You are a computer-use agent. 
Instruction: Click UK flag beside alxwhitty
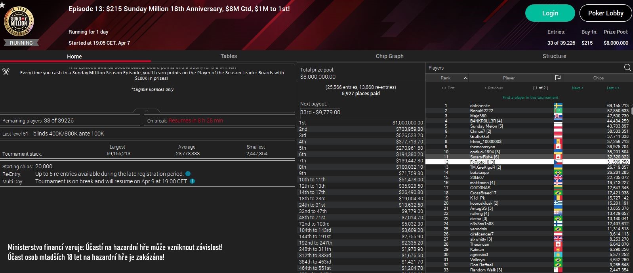point(558,239)
